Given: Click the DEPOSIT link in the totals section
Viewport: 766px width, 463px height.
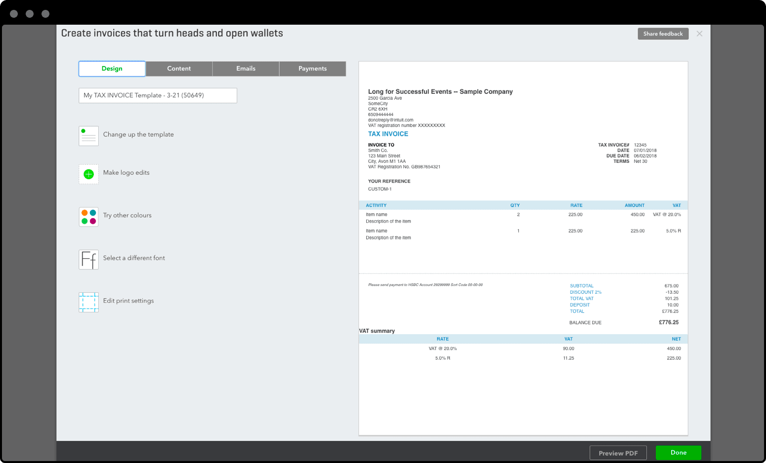Looking at the screenshot, I should tap(579, 305).
